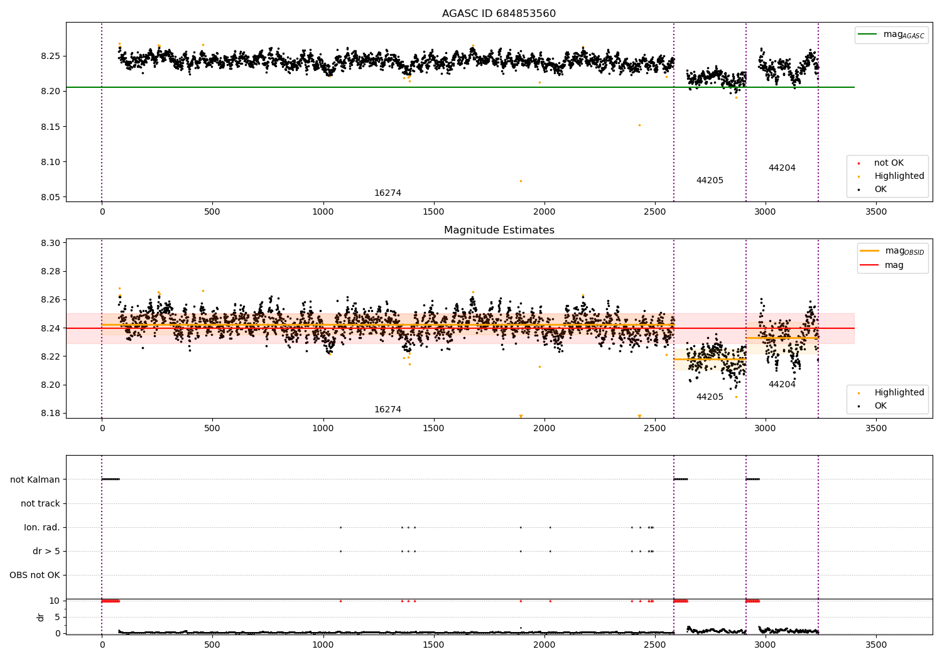Click OBSID label 44204 in Magnitude Estimates panel
This screenshot has width=942, height=659.
coord(782,385)
